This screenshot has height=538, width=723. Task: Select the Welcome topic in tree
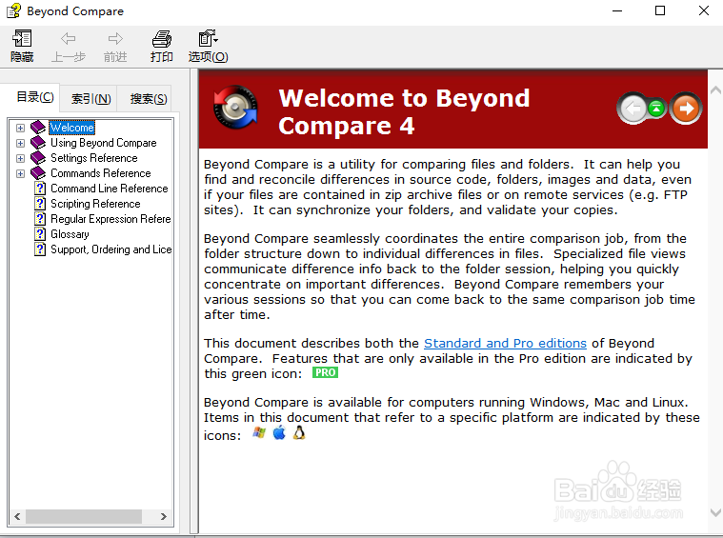click(72, 128)
